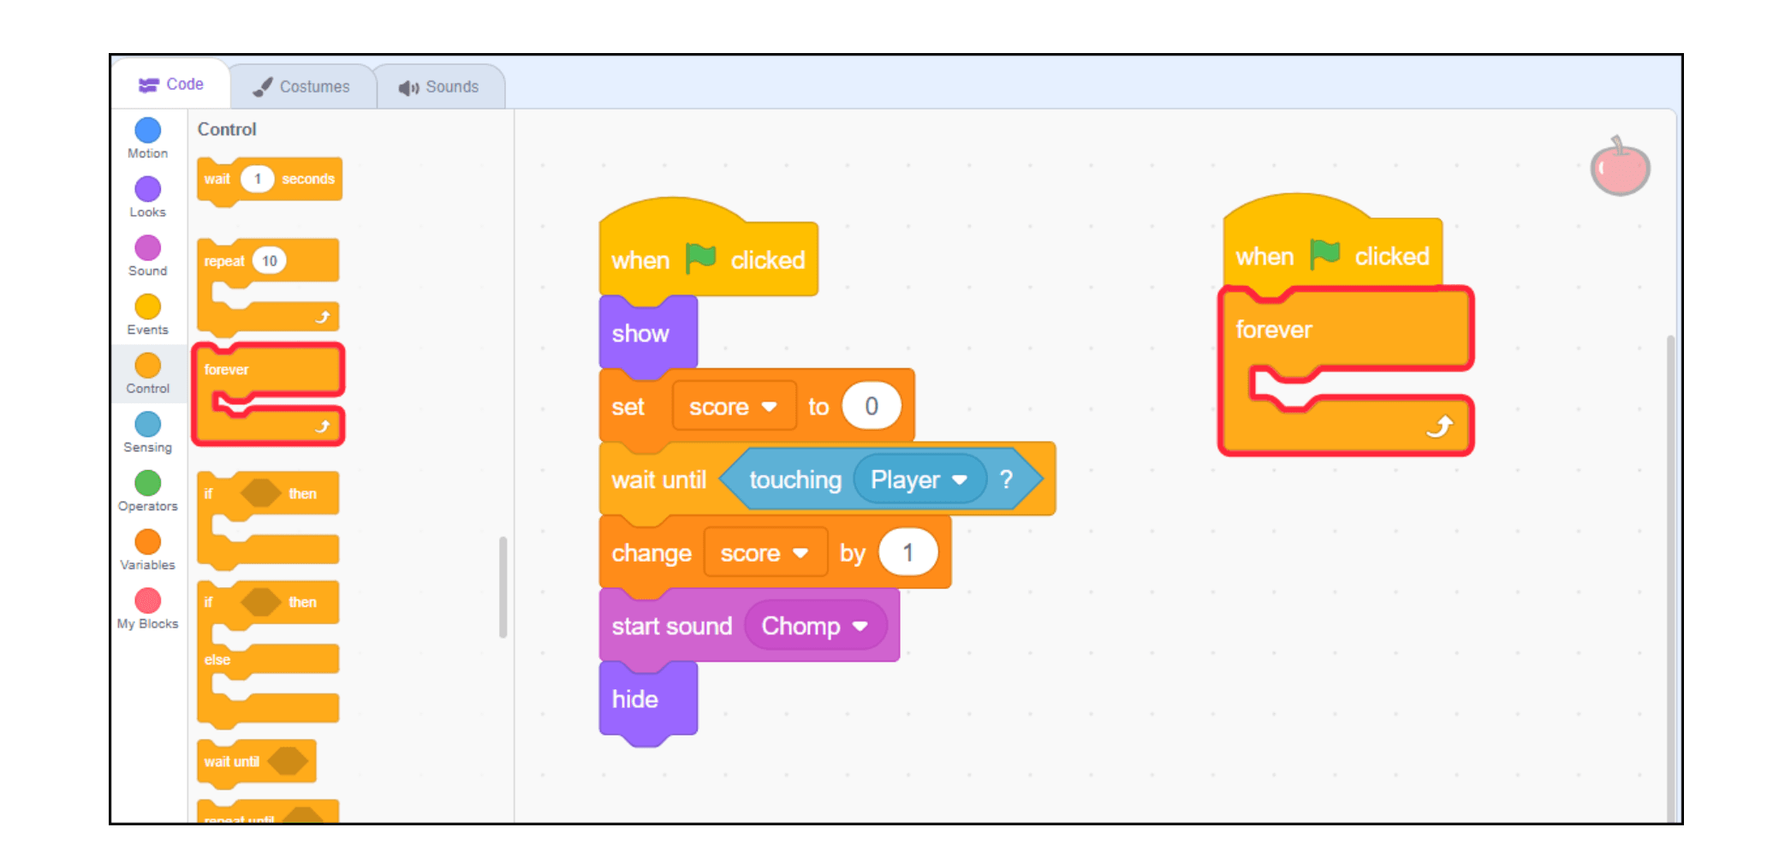Click the change score block label

651,553
